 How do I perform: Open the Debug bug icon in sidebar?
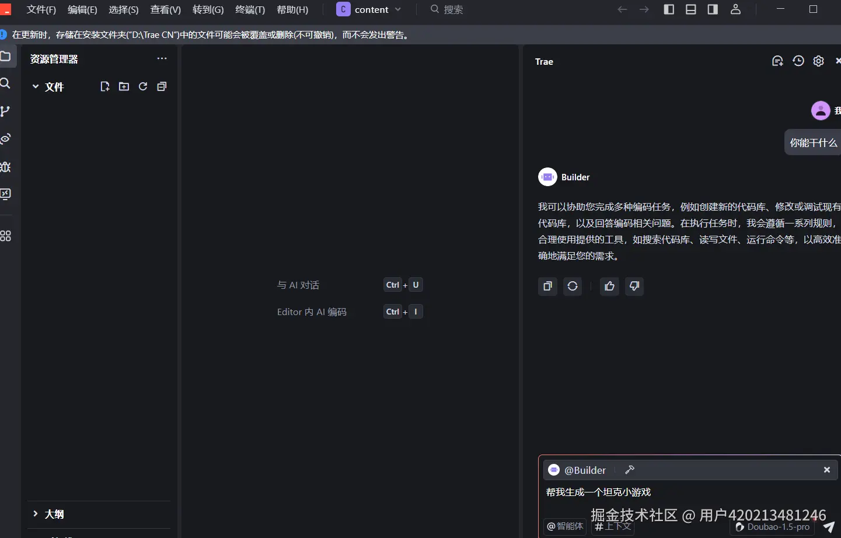click(x=5, y=167)
